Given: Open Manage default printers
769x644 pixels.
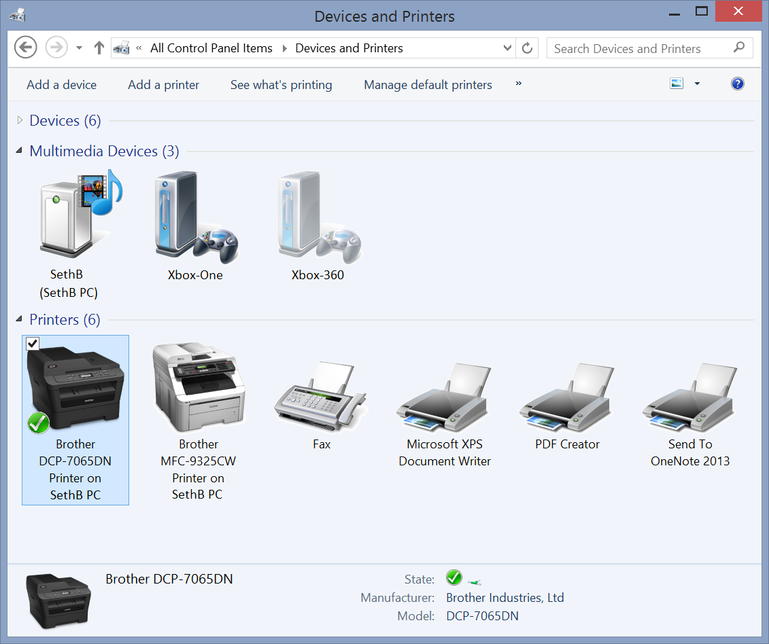Looking at the screenshot, I should (428, 85).
